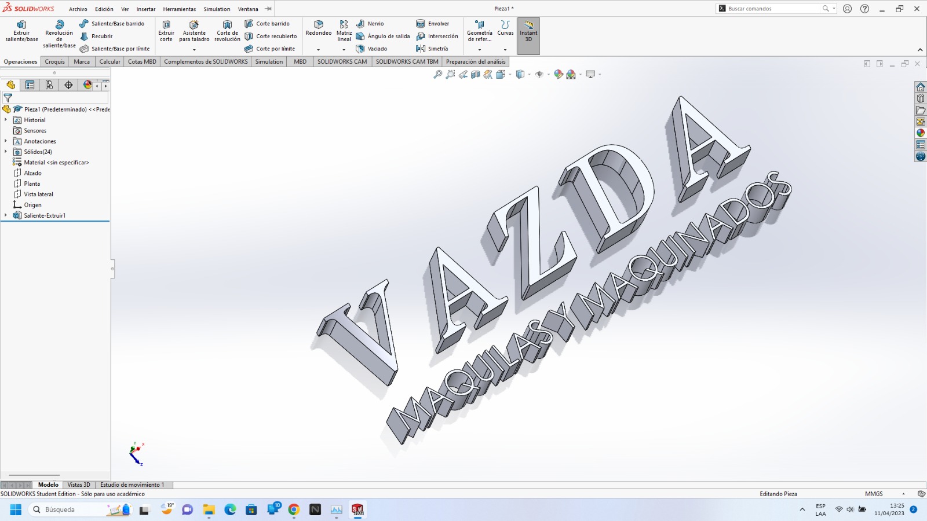This screenshot has width=927, height=521.
Task: Open the Appearances tab in task pane
Action: 921,133
